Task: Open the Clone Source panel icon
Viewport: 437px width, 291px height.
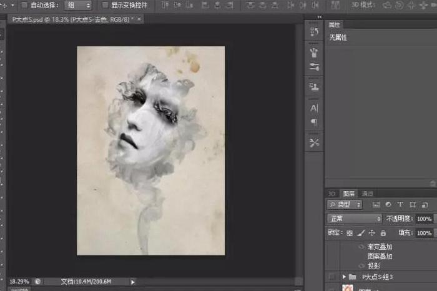Action: [314, 87]
